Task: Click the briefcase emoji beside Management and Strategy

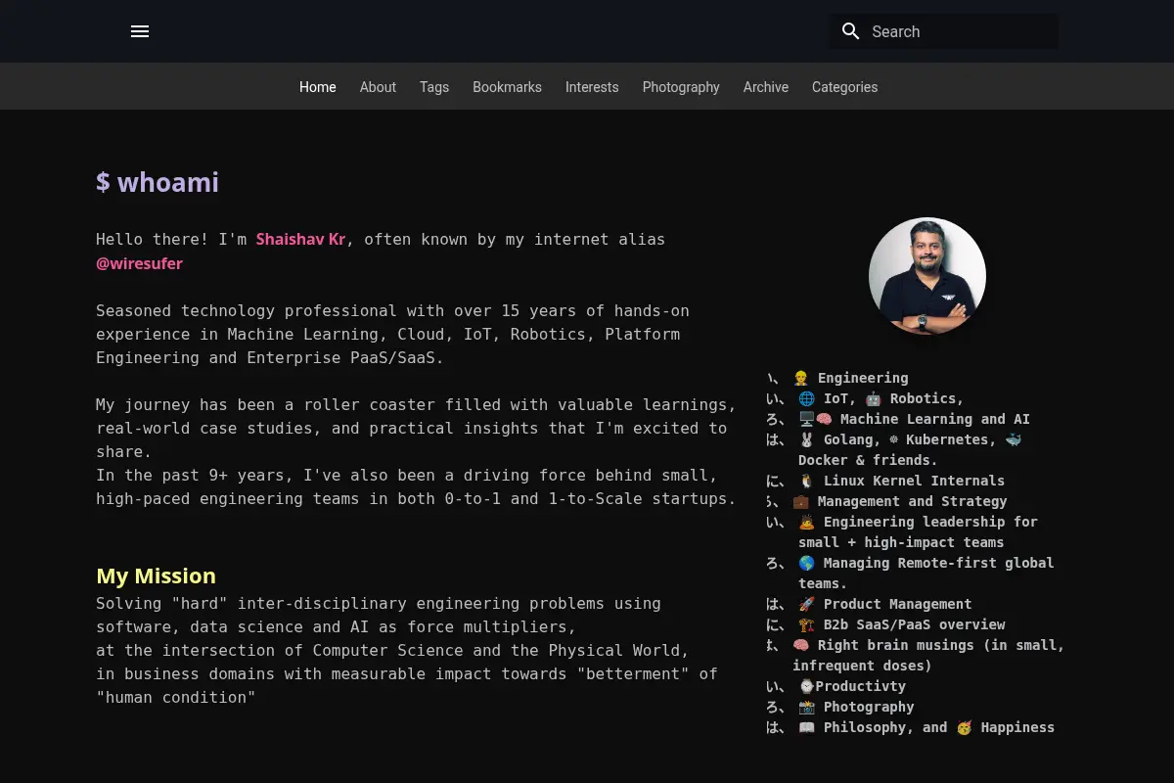Action: coord(801,501)
